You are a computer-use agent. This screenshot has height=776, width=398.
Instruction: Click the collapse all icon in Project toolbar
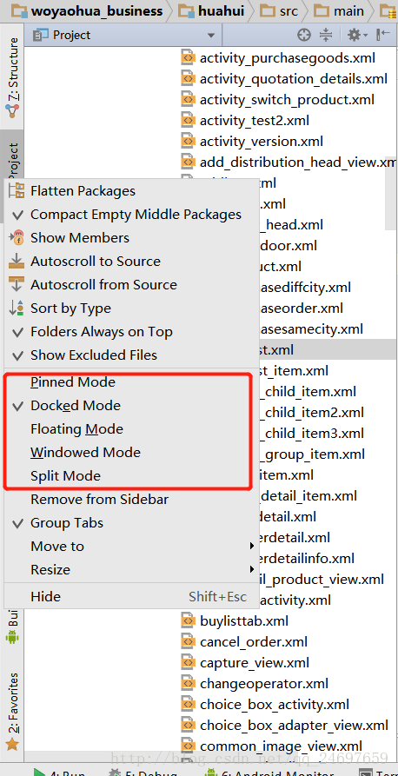(x=326, y=35)
